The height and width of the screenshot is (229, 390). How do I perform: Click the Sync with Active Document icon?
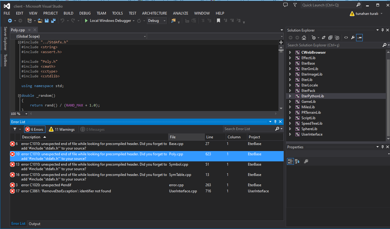click(324, 38)
